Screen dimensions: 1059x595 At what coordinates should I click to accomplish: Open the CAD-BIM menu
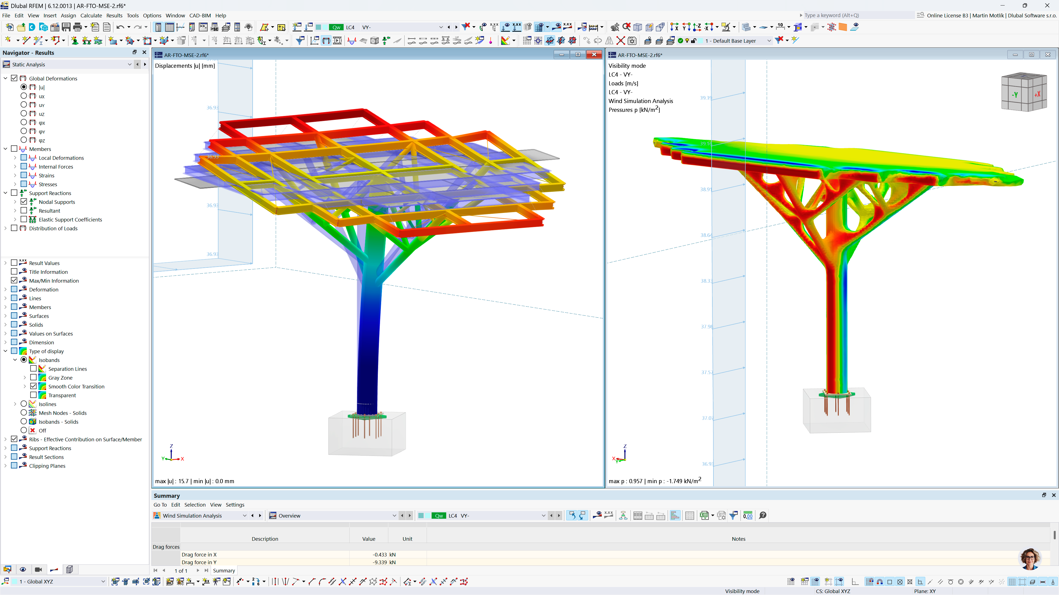(x=200, y=16)
